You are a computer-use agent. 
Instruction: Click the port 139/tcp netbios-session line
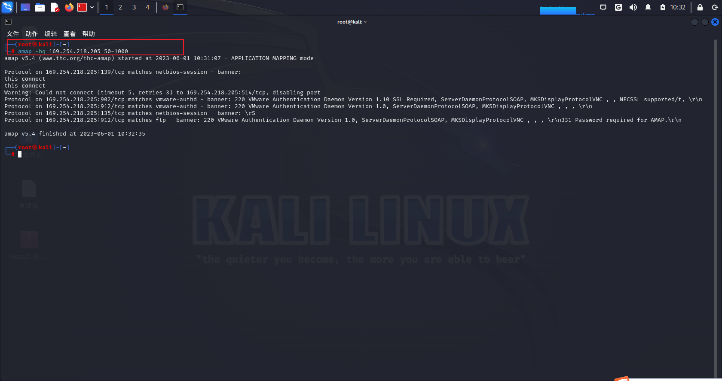(x=123, y=72)
